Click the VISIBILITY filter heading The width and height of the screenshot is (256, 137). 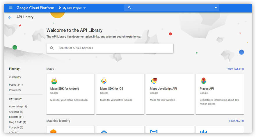pyautogui.click(x=15, y=77)
